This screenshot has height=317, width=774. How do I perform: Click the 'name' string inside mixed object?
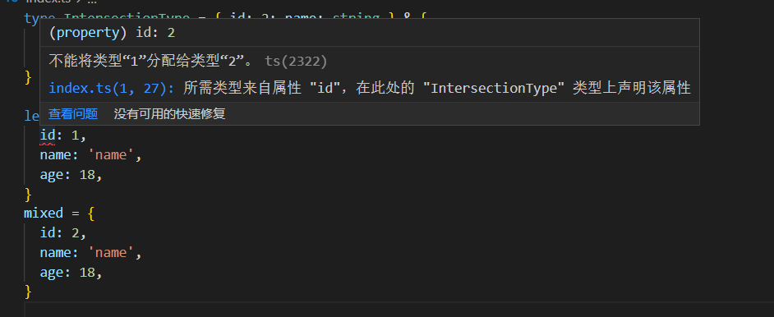111,252
